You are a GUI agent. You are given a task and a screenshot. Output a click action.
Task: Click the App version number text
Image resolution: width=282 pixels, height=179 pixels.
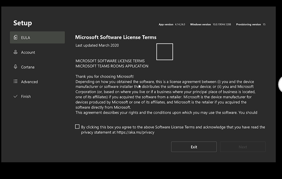click(x=180, y=25)
